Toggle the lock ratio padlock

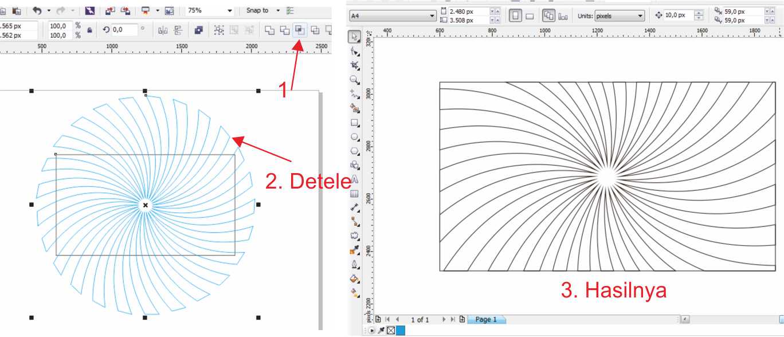coord(89,30)
